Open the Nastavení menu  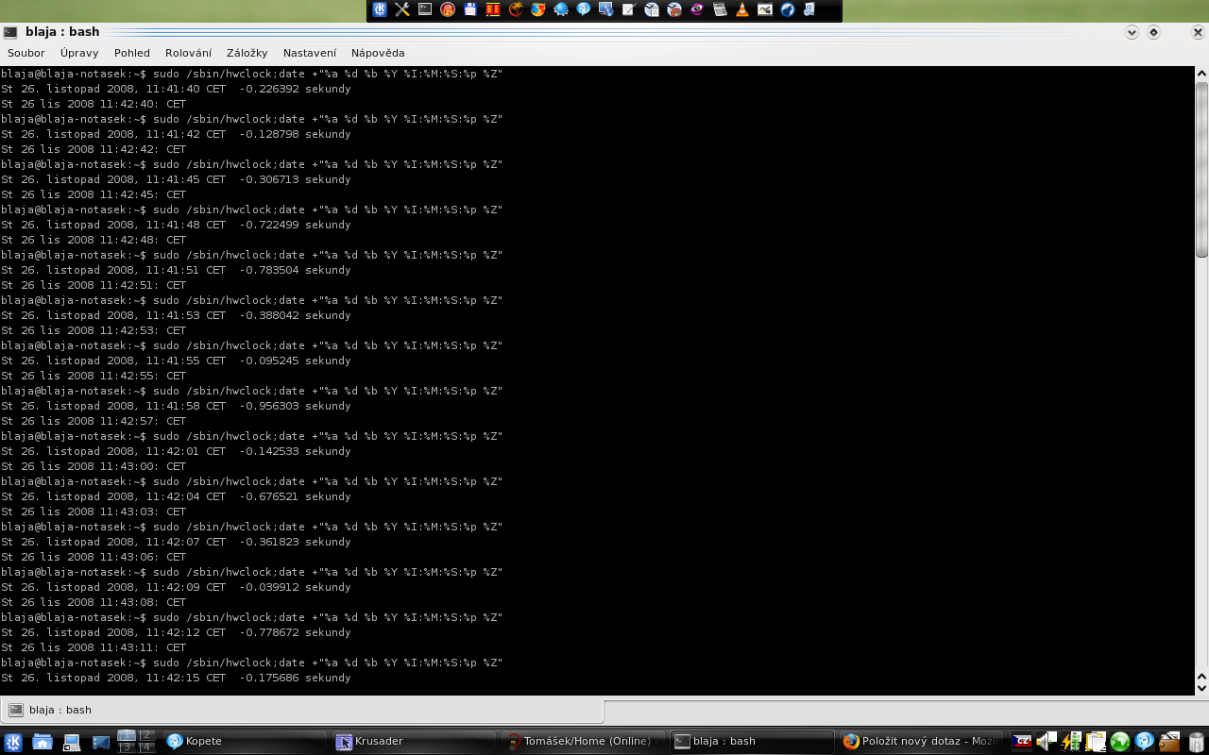[310, 53]
